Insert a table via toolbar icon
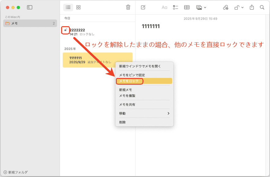This screenshot has width=270, height=177. (187, 7)
